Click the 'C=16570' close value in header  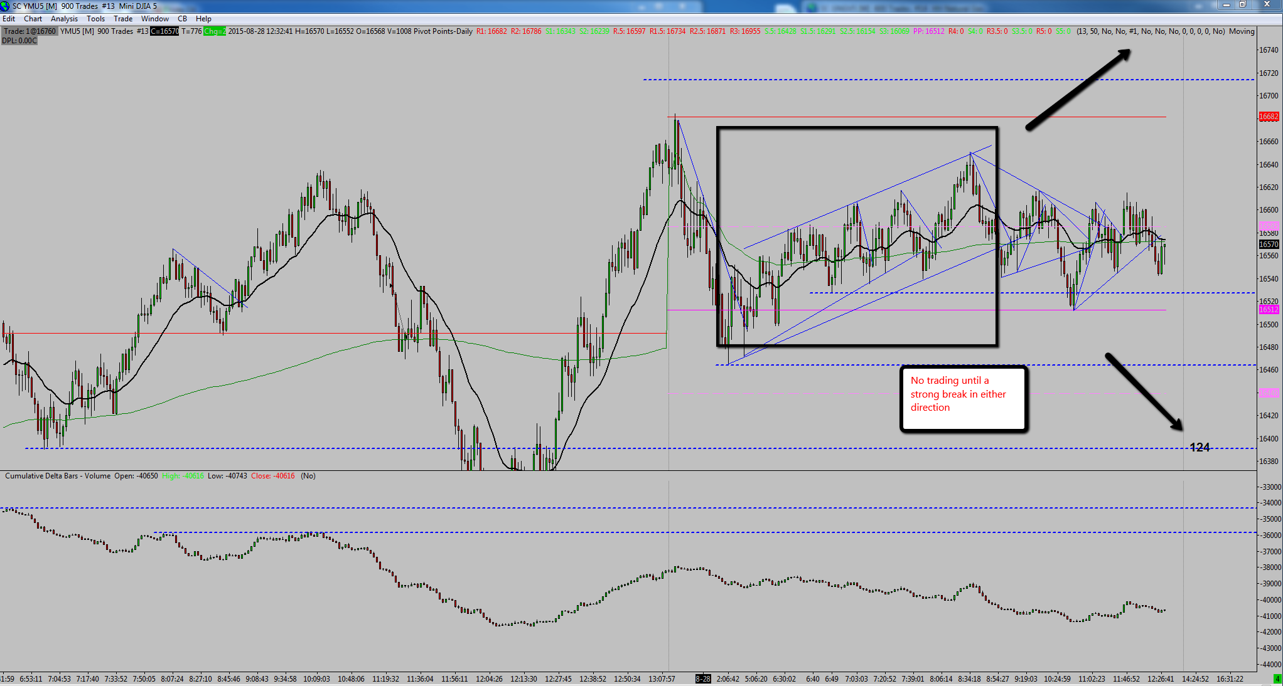(164, 31)
